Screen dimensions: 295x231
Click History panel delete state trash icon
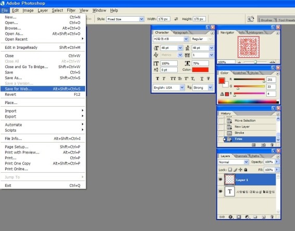[x=272, y=145]
